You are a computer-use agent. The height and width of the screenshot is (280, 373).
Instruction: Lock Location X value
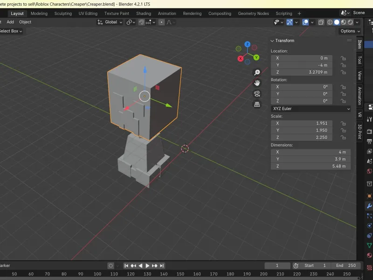coord(343,58)
